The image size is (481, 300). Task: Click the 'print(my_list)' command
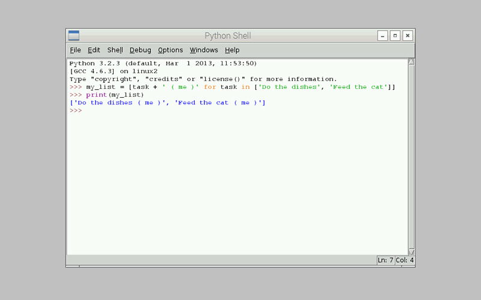coord(115,95)
